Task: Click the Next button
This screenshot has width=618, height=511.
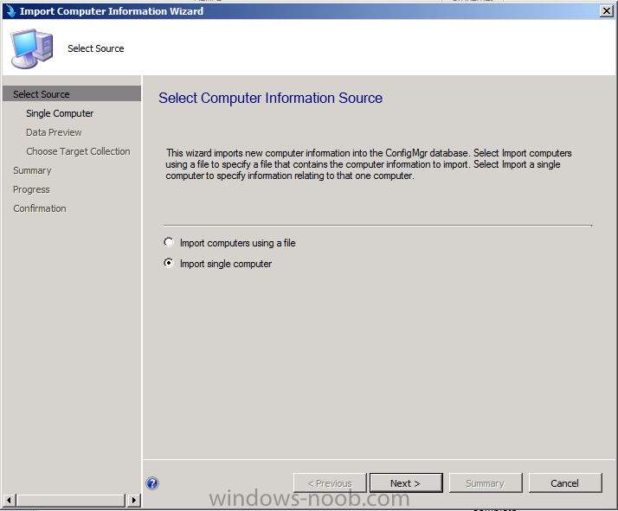Action: click(406, 483)
